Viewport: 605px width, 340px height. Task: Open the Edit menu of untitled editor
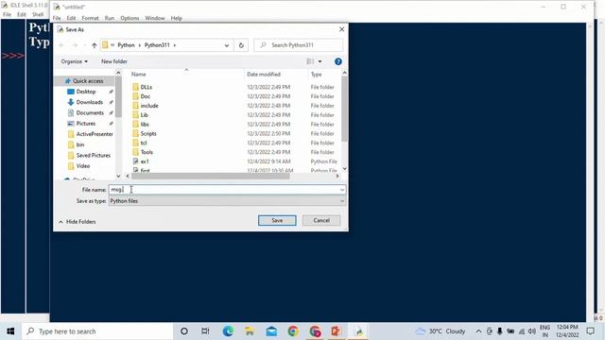point(71,18)
